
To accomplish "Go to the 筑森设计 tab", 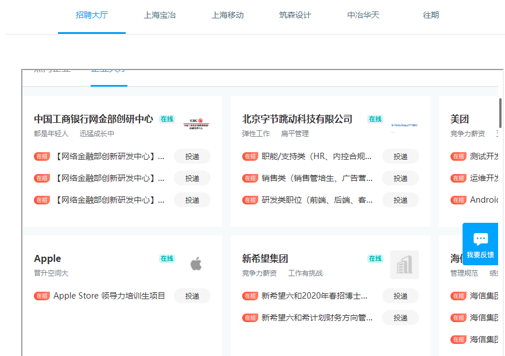I will click(x=295, y=15).
